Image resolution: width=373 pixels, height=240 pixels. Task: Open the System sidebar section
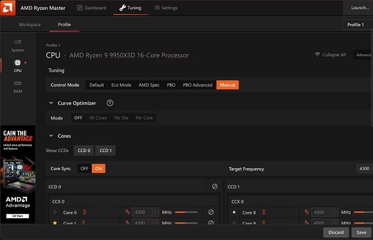tap(18, 46)
